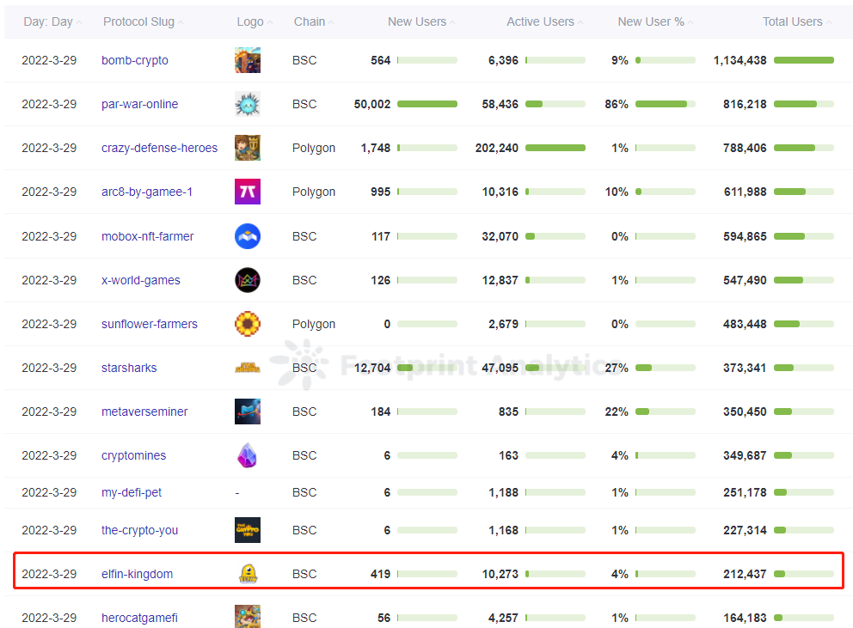Select the 50,002 new users value
The width and height of the screenshot is (853, 628).
tap(372, 104)
